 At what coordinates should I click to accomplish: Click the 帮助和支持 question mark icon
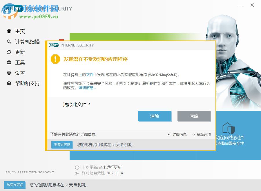pos(9,83)
